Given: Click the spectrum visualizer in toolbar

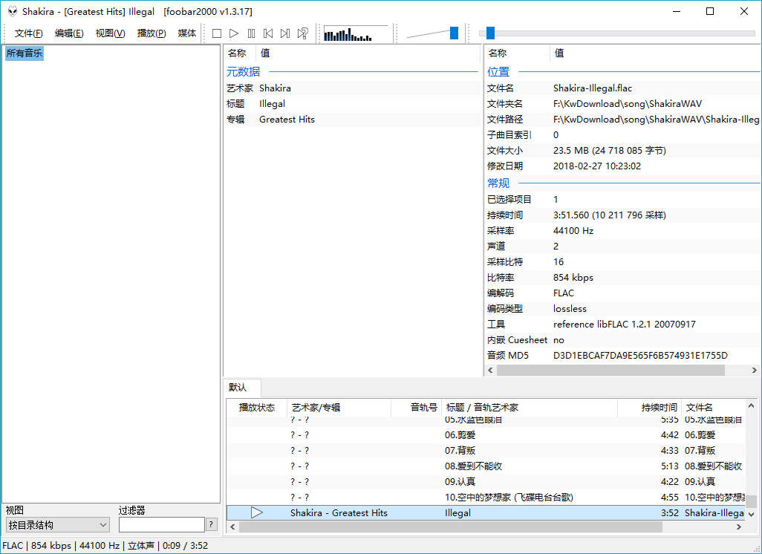Looking at the screenshot, I should pos(356,33).
